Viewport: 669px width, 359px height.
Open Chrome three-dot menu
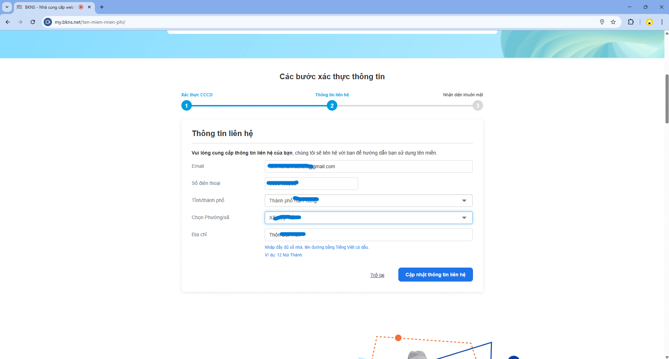coord(662,22)
